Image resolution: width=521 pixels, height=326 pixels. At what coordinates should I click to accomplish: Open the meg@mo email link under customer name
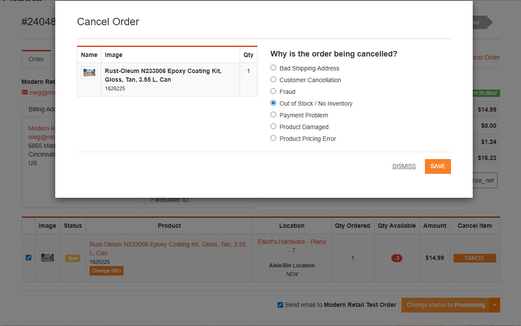pos(42,93)
